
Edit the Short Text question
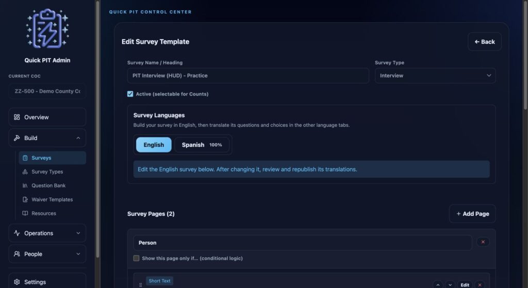pyautogui.click(x=465, y=284)
